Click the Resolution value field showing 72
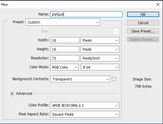 coord(65,58)
